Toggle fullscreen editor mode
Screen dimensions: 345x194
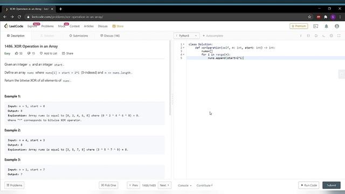(339, 36)
